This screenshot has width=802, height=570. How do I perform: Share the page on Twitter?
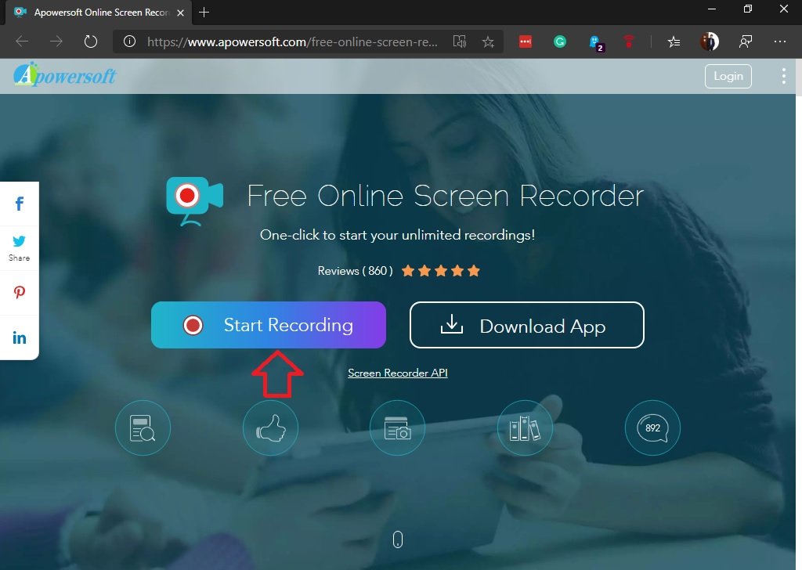pyautogui.click(x=20, y=248)
